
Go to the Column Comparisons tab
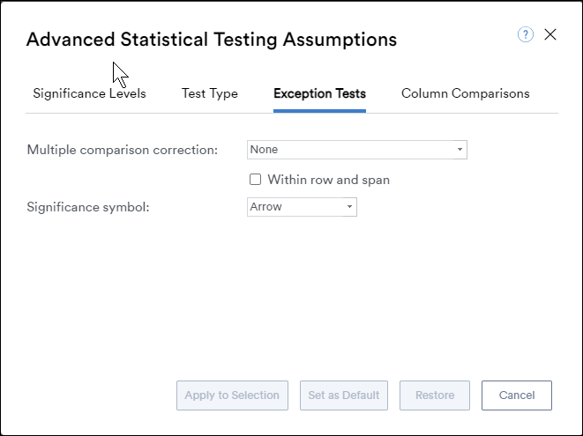point(466,93)
